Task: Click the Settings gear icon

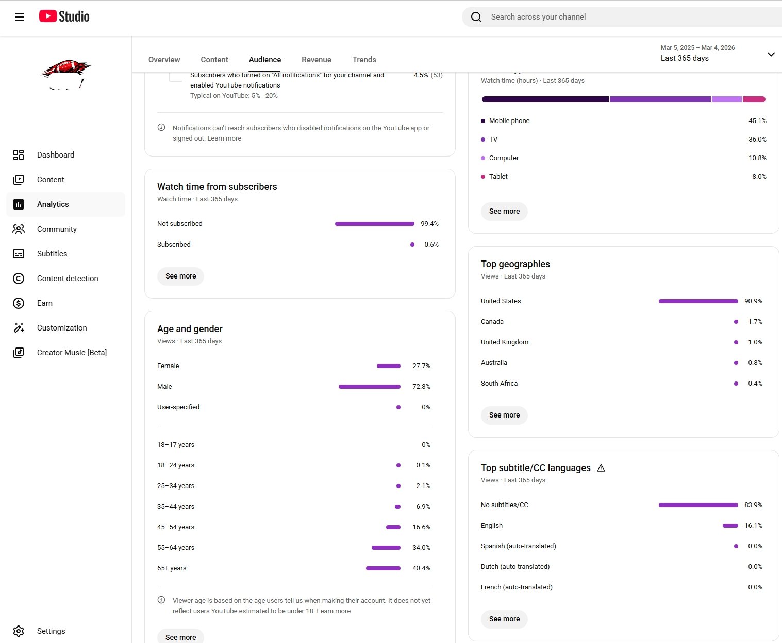Action: (x=19, y=631)
